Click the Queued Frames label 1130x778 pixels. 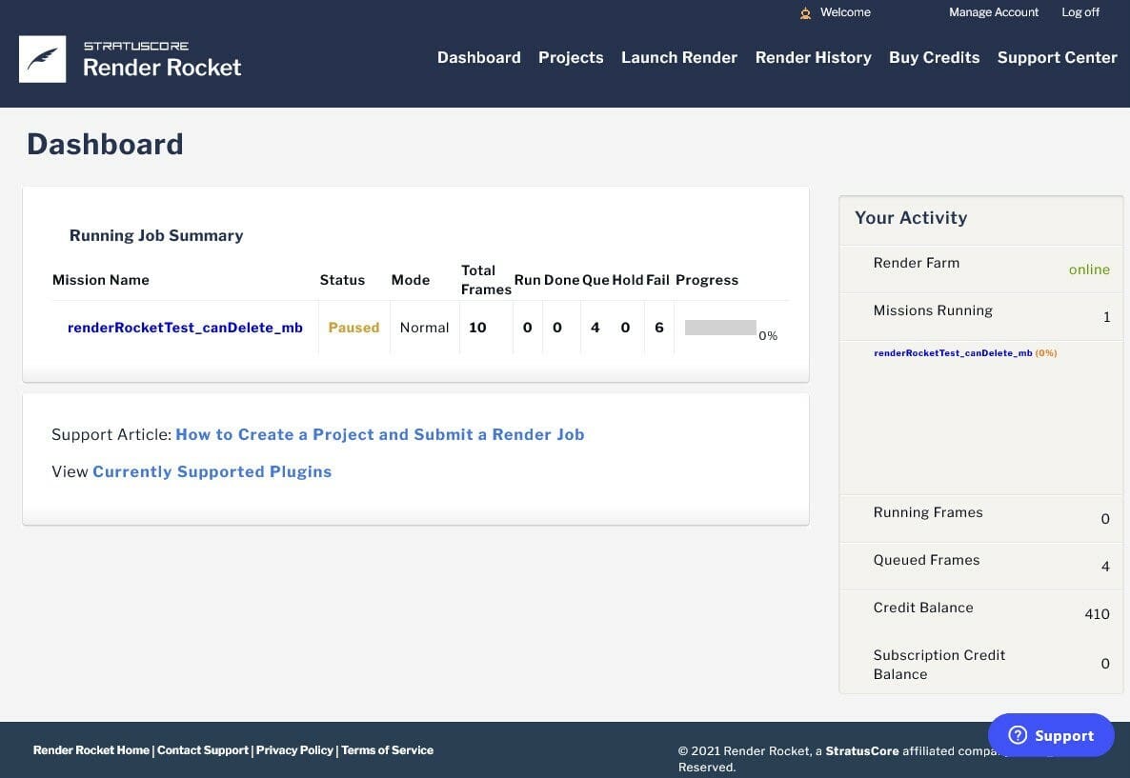(926, 560)
